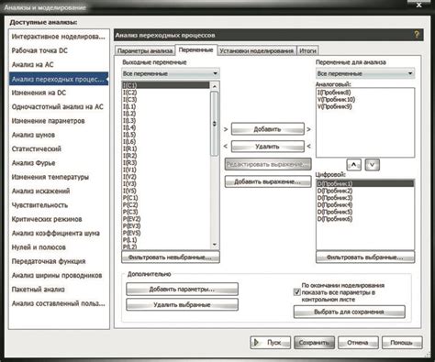Select I(Пробник8) in analog list
This screenshot has height=362, width=435.
pos(365,93)
